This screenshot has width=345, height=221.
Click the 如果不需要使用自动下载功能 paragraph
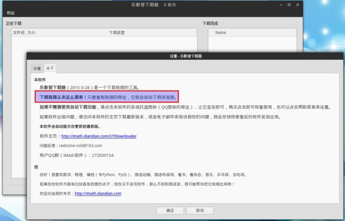click(x=185, y=107)
